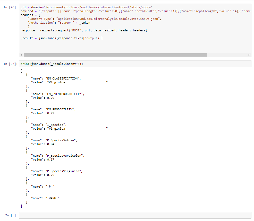Click the empty In [ ] prompt label
The width and height of the screenshot is (254, 221).
coord(11,215)
